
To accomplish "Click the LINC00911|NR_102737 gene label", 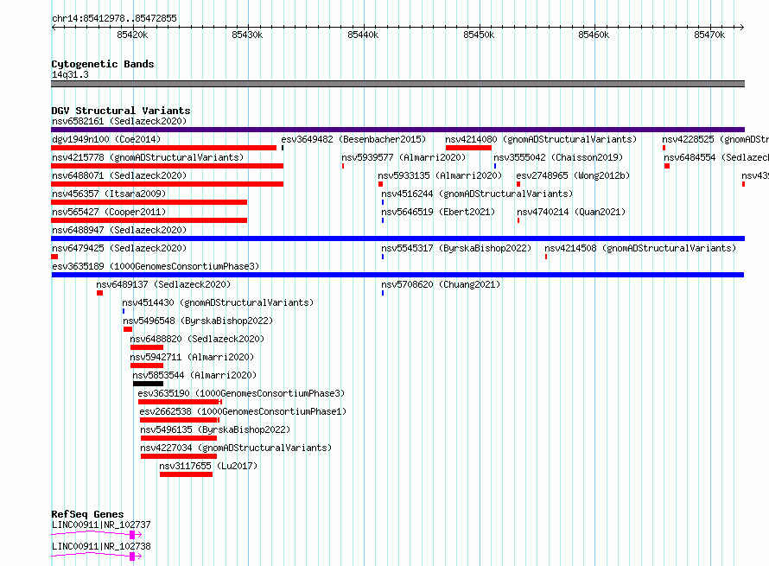I will (x=101, y=525).
